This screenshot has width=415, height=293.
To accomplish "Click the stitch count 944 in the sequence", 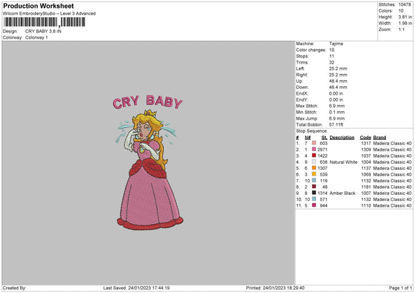I will [324, 205].
